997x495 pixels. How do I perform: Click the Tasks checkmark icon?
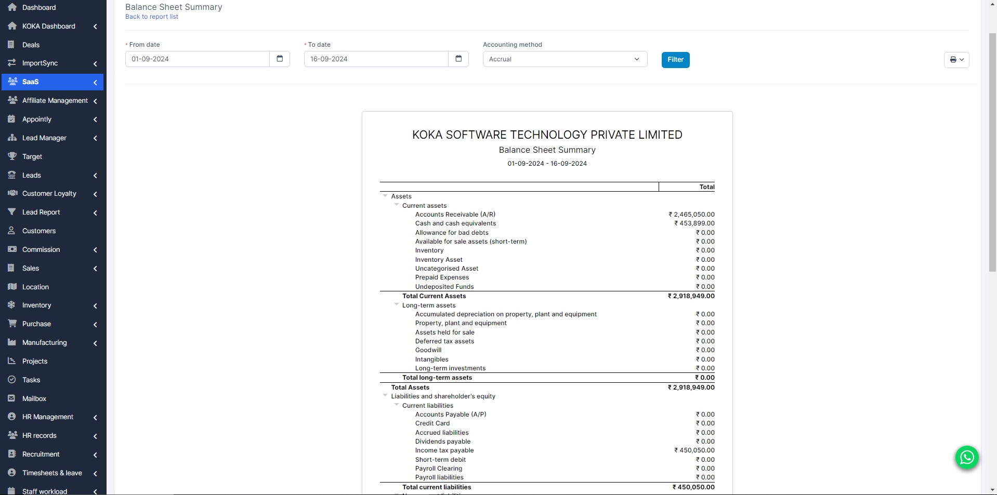pyautogui.click(x=12, y=380)
